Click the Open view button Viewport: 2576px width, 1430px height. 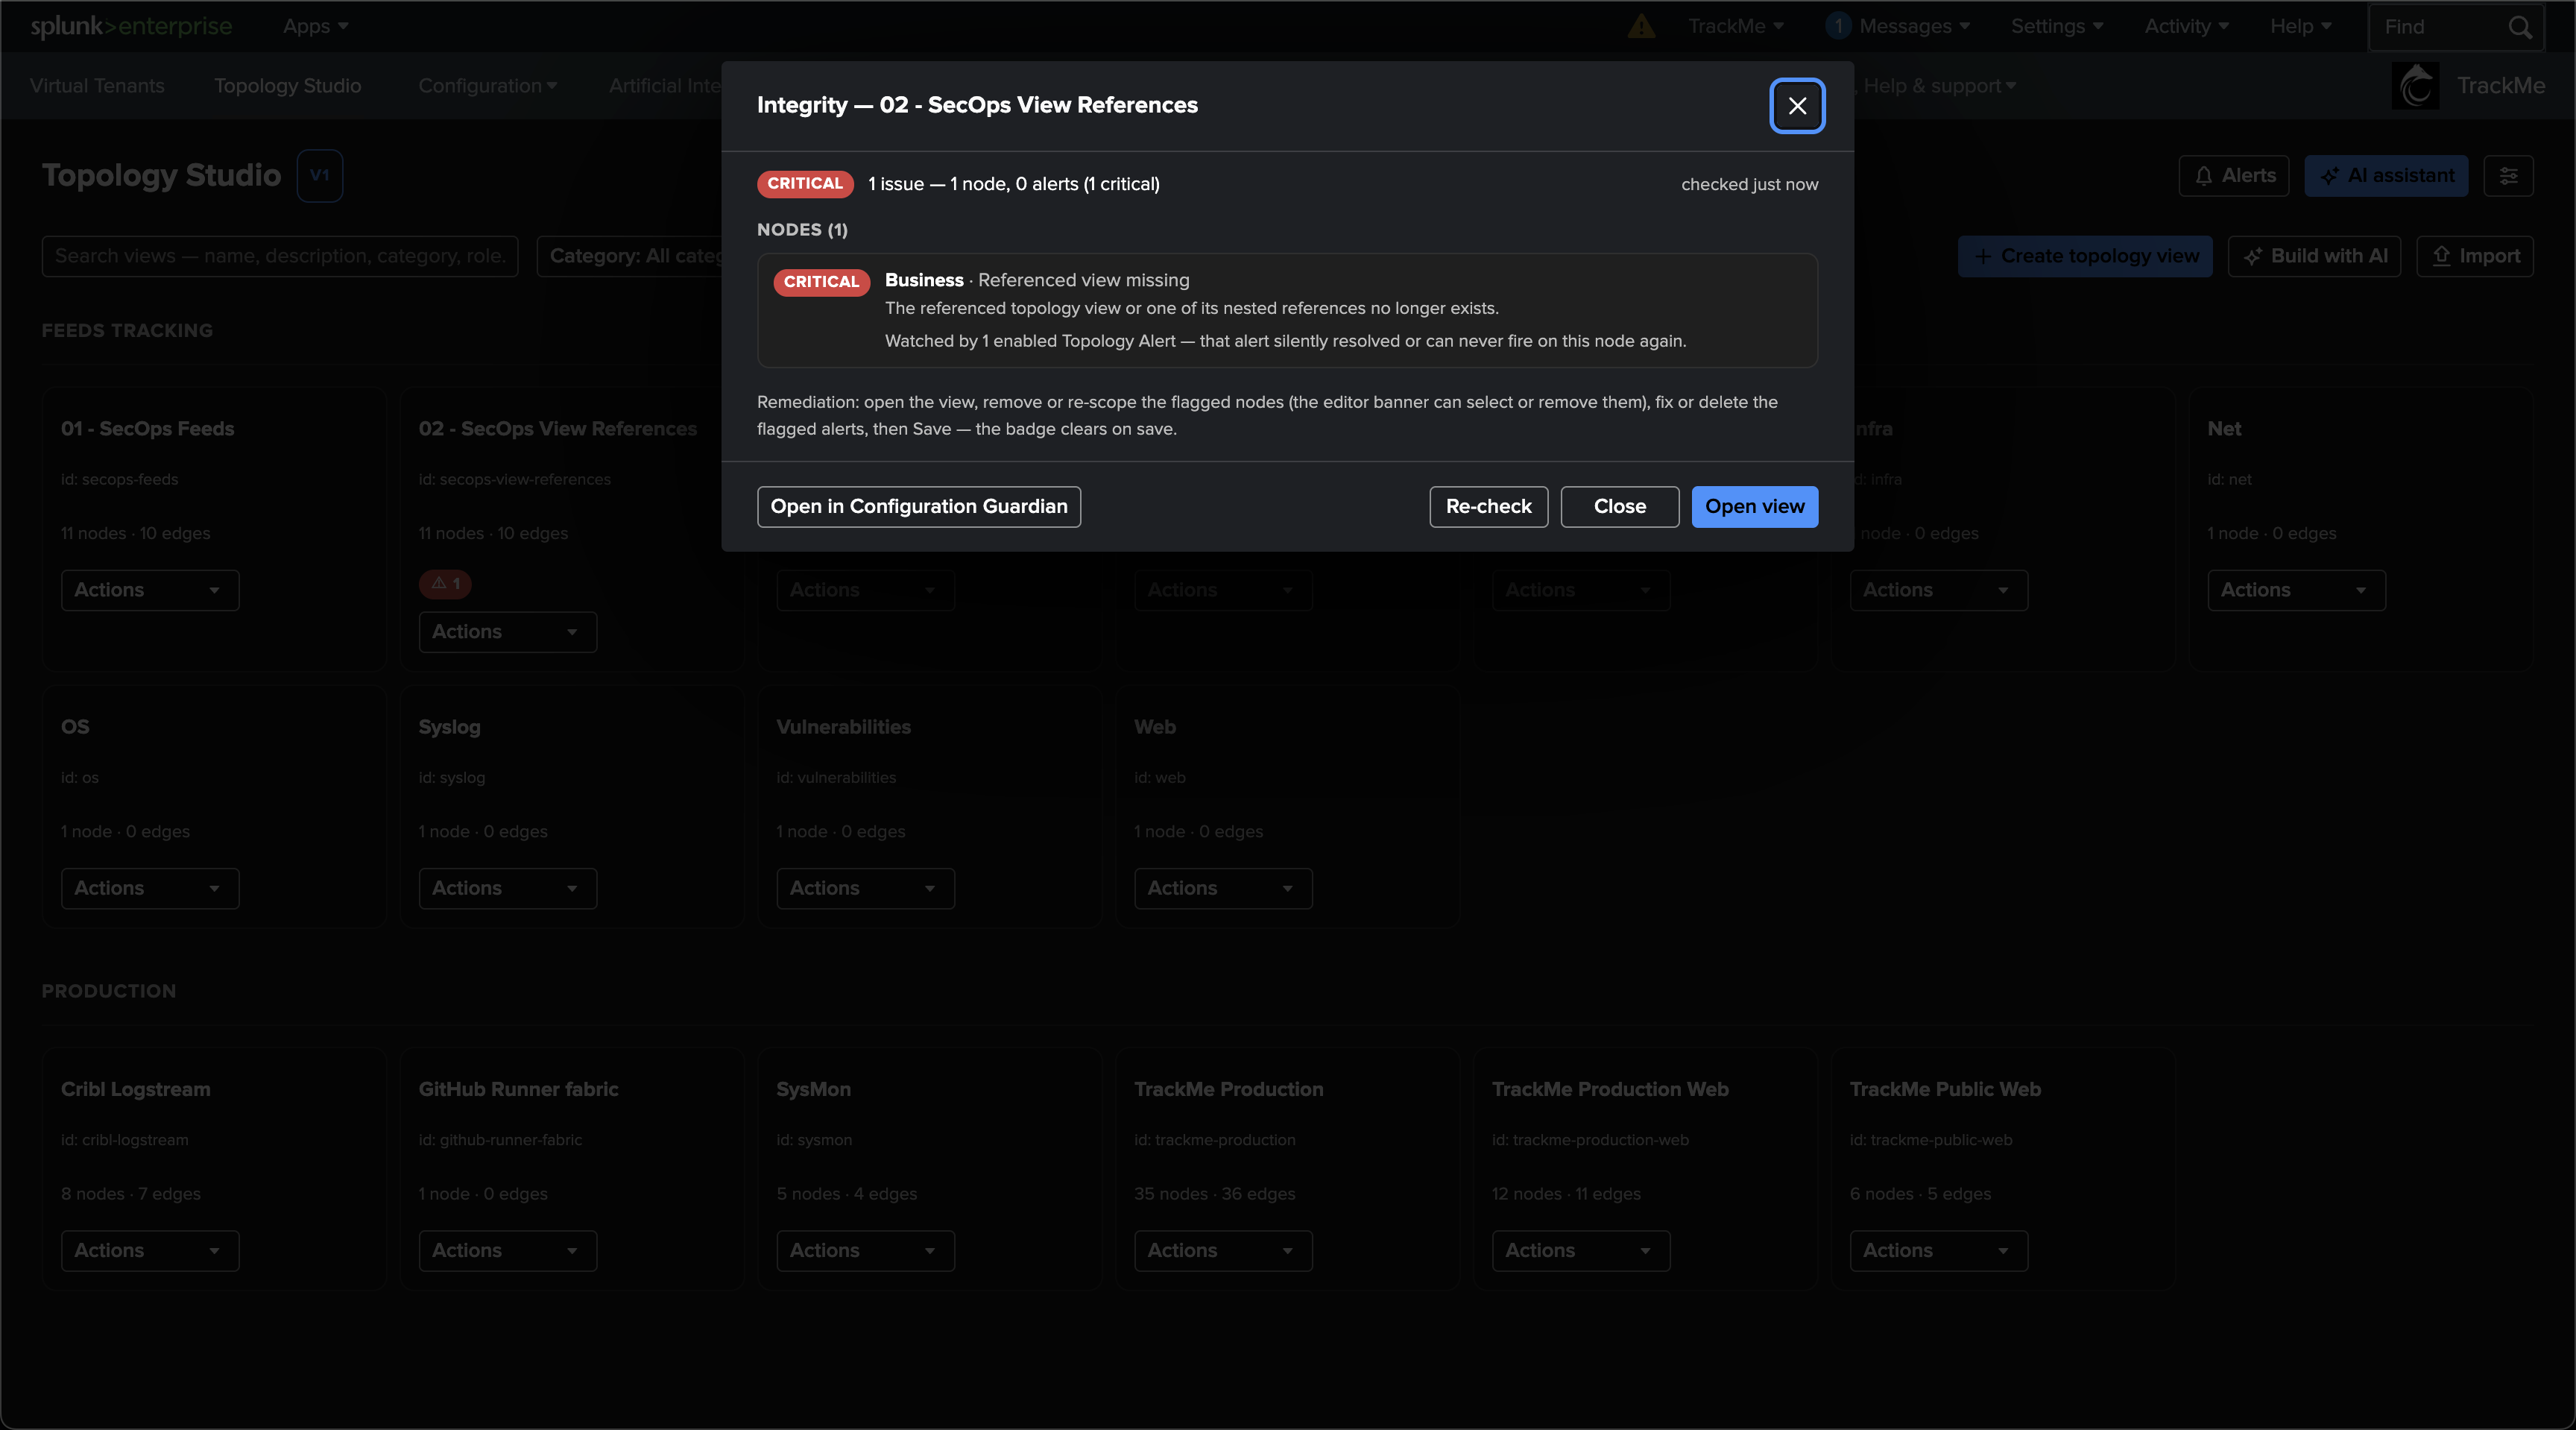[1754, 507]
